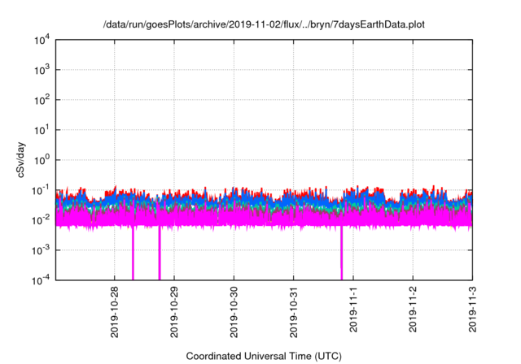
Task: Click the Coordinated Universal Time (UTC) label
Action: click(x=264, y=356)
